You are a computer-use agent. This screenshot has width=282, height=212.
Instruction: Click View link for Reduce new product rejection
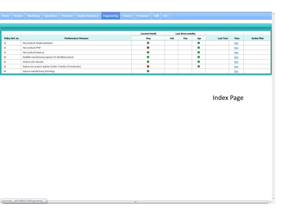click(x=236, y=67)
